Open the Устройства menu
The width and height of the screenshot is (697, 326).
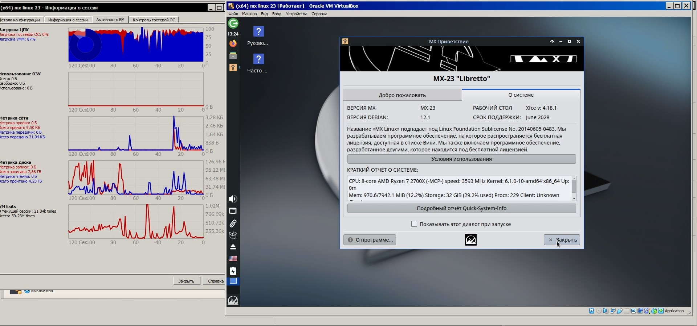296,14
